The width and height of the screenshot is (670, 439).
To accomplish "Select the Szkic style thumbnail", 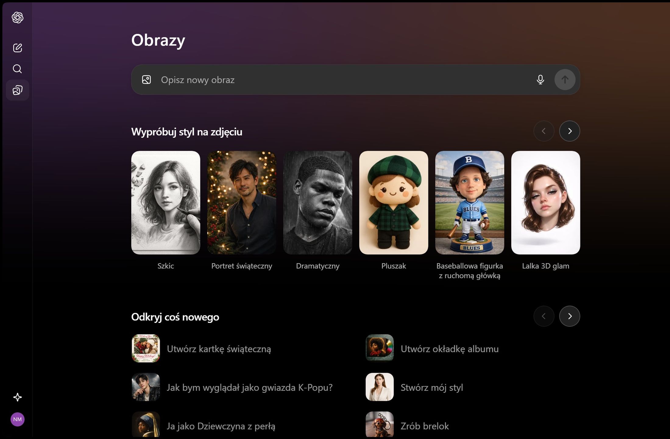I will click(x=166, y=203).
